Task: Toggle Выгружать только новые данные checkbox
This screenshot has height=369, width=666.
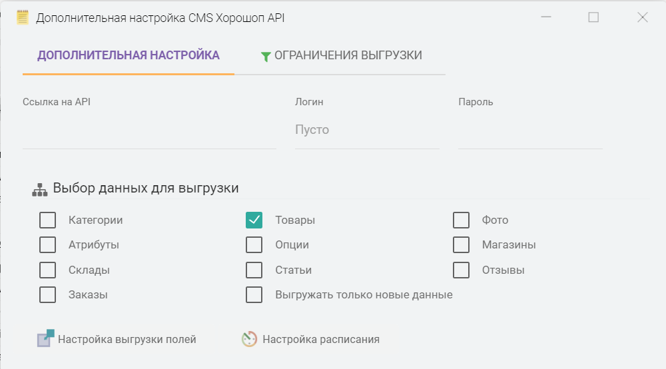Action: (x=254, y=295)
